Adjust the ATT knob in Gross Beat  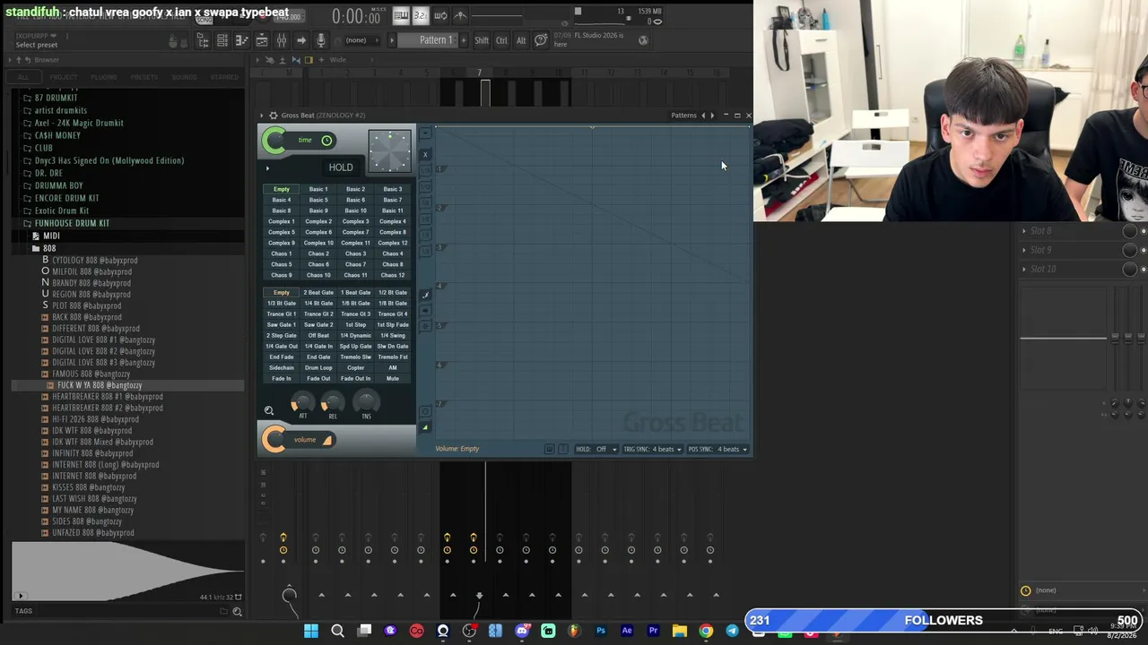click(302, 401)
